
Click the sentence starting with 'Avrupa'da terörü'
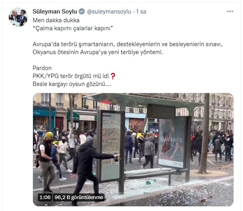coord(127,44)
